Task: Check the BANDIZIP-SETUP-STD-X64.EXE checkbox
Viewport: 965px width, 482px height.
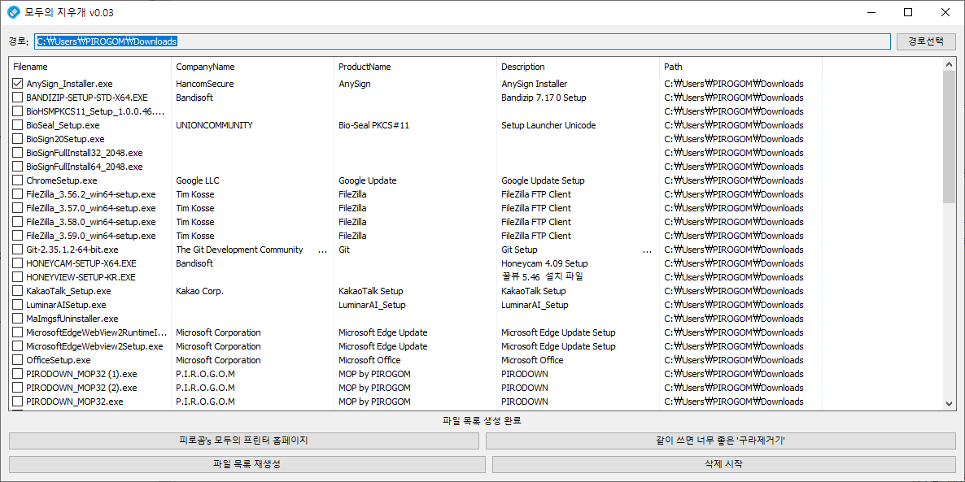Action: click(x=17, y=98)
